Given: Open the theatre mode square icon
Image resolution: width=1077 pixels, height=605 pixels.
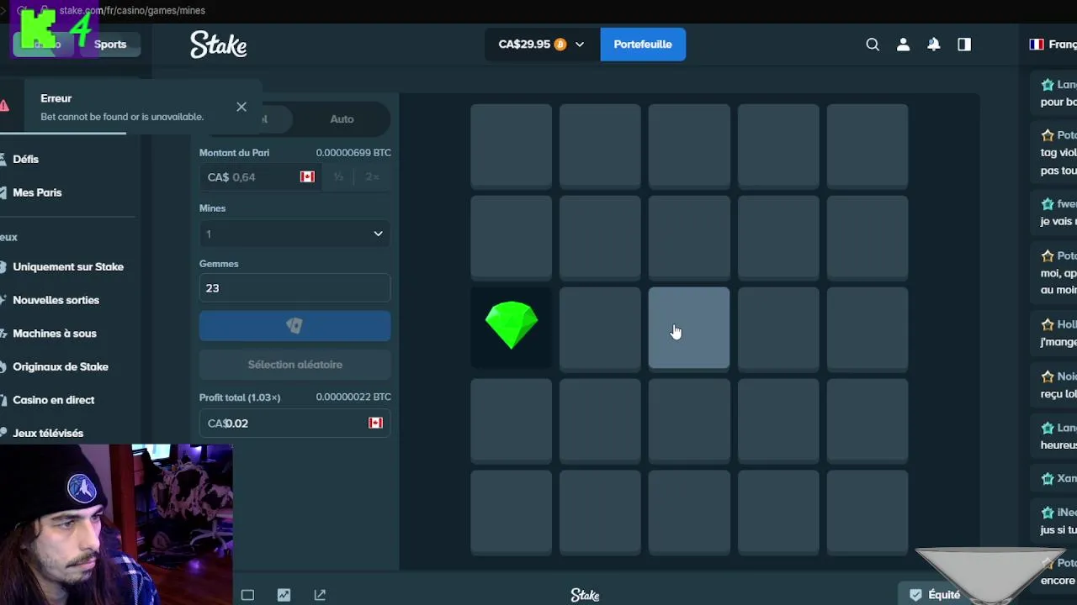Looking at the screenshot, I should point(247,595).
